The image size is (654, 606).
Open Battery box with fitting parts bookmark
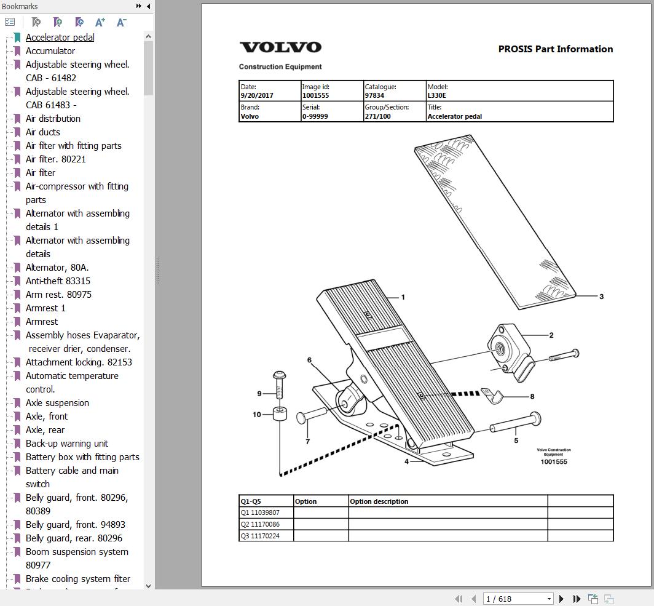click(x=82, y=457)
